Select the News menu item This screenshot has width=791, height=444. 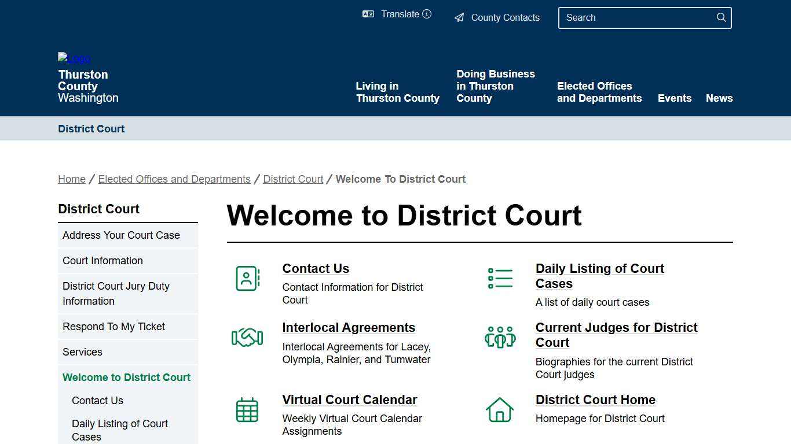coord(719,98)
